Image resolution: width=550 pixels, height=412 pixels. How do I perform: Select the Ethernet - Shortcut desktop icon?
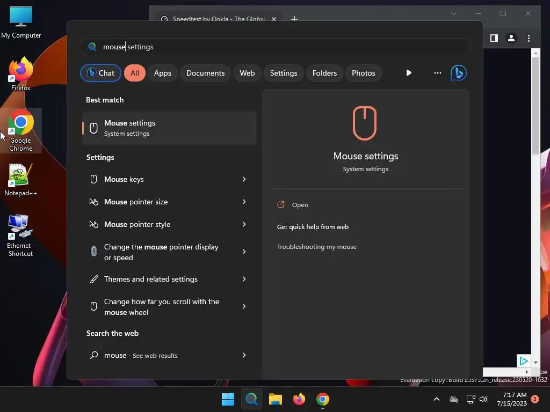21,236
